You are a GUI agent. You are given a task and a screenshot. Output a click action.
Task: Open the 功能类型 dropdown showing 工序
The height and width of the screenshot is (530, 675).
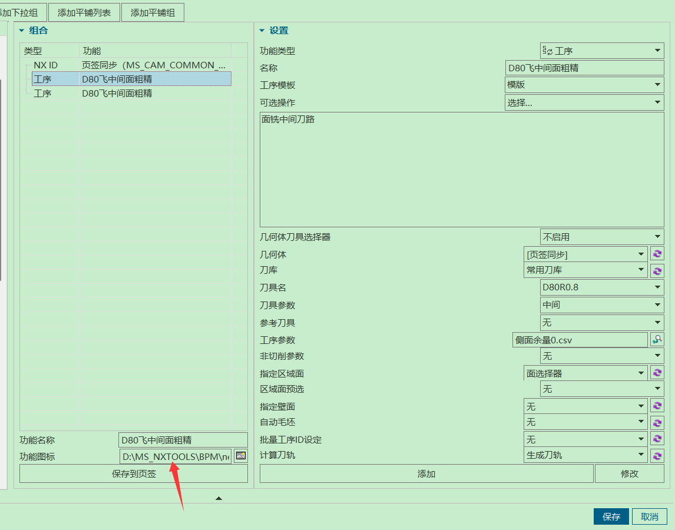click(x=602, y=51)
